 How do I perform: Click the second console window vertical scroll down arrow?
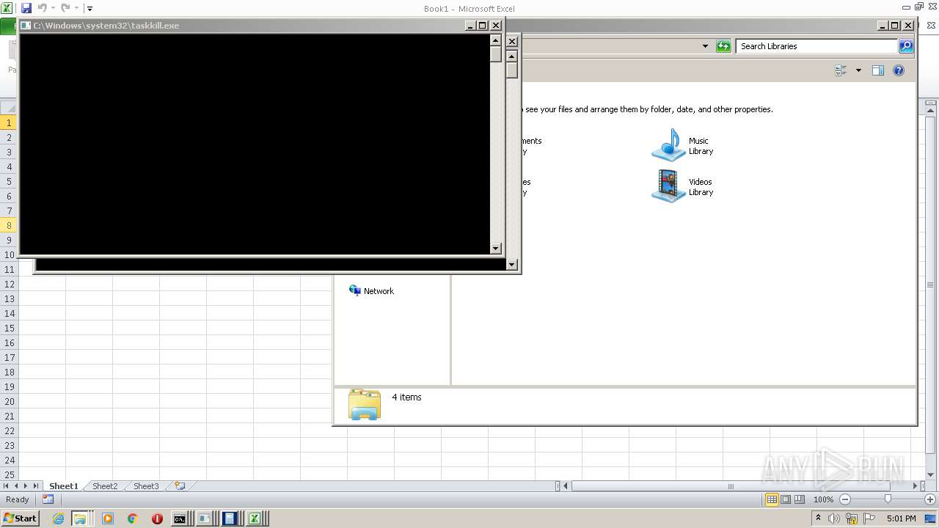(x=511, y=265)
